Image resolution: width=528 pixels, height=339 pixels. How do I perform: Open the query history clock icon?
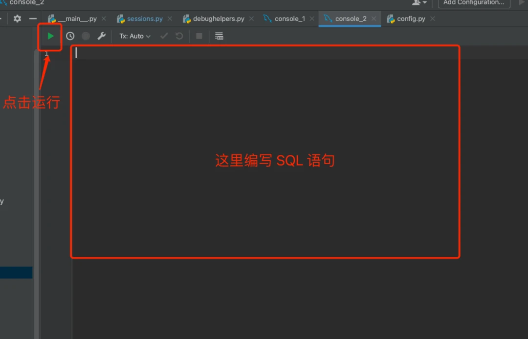[70, 36]
